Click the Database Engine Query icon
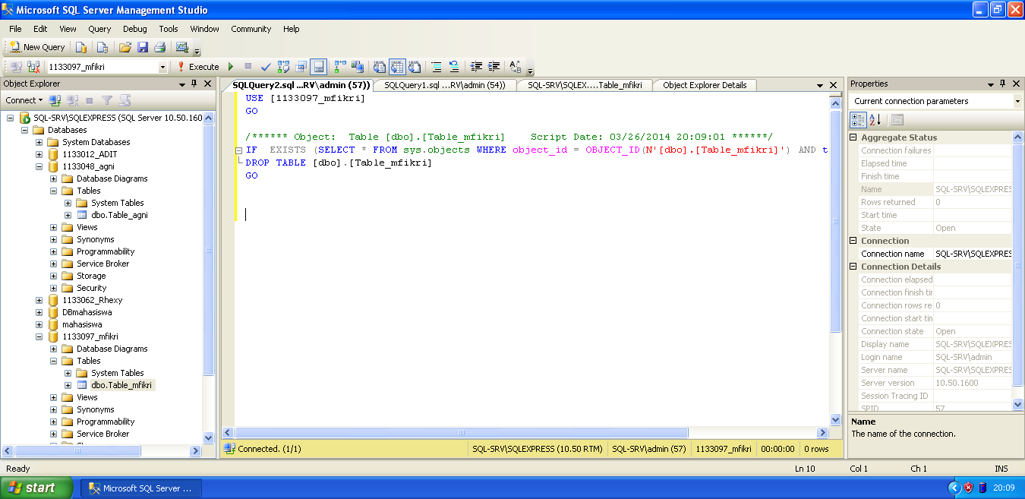The height and width of the screenshot is (499, 1025). pyautogui.click(x=81, y=47)
